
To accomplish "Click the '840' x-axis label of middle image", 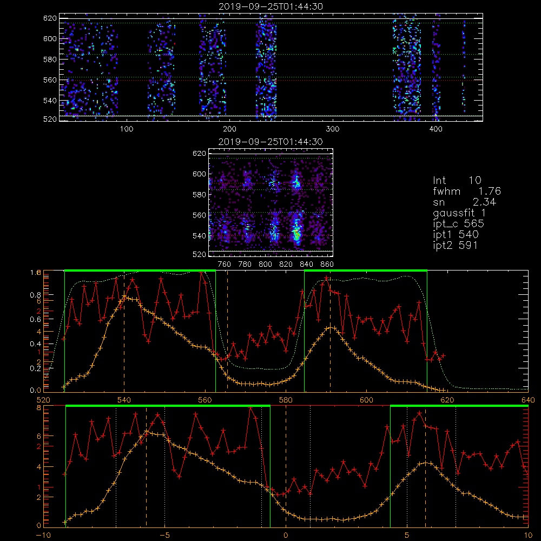I will pyautogui.click(x=306, y=265).
